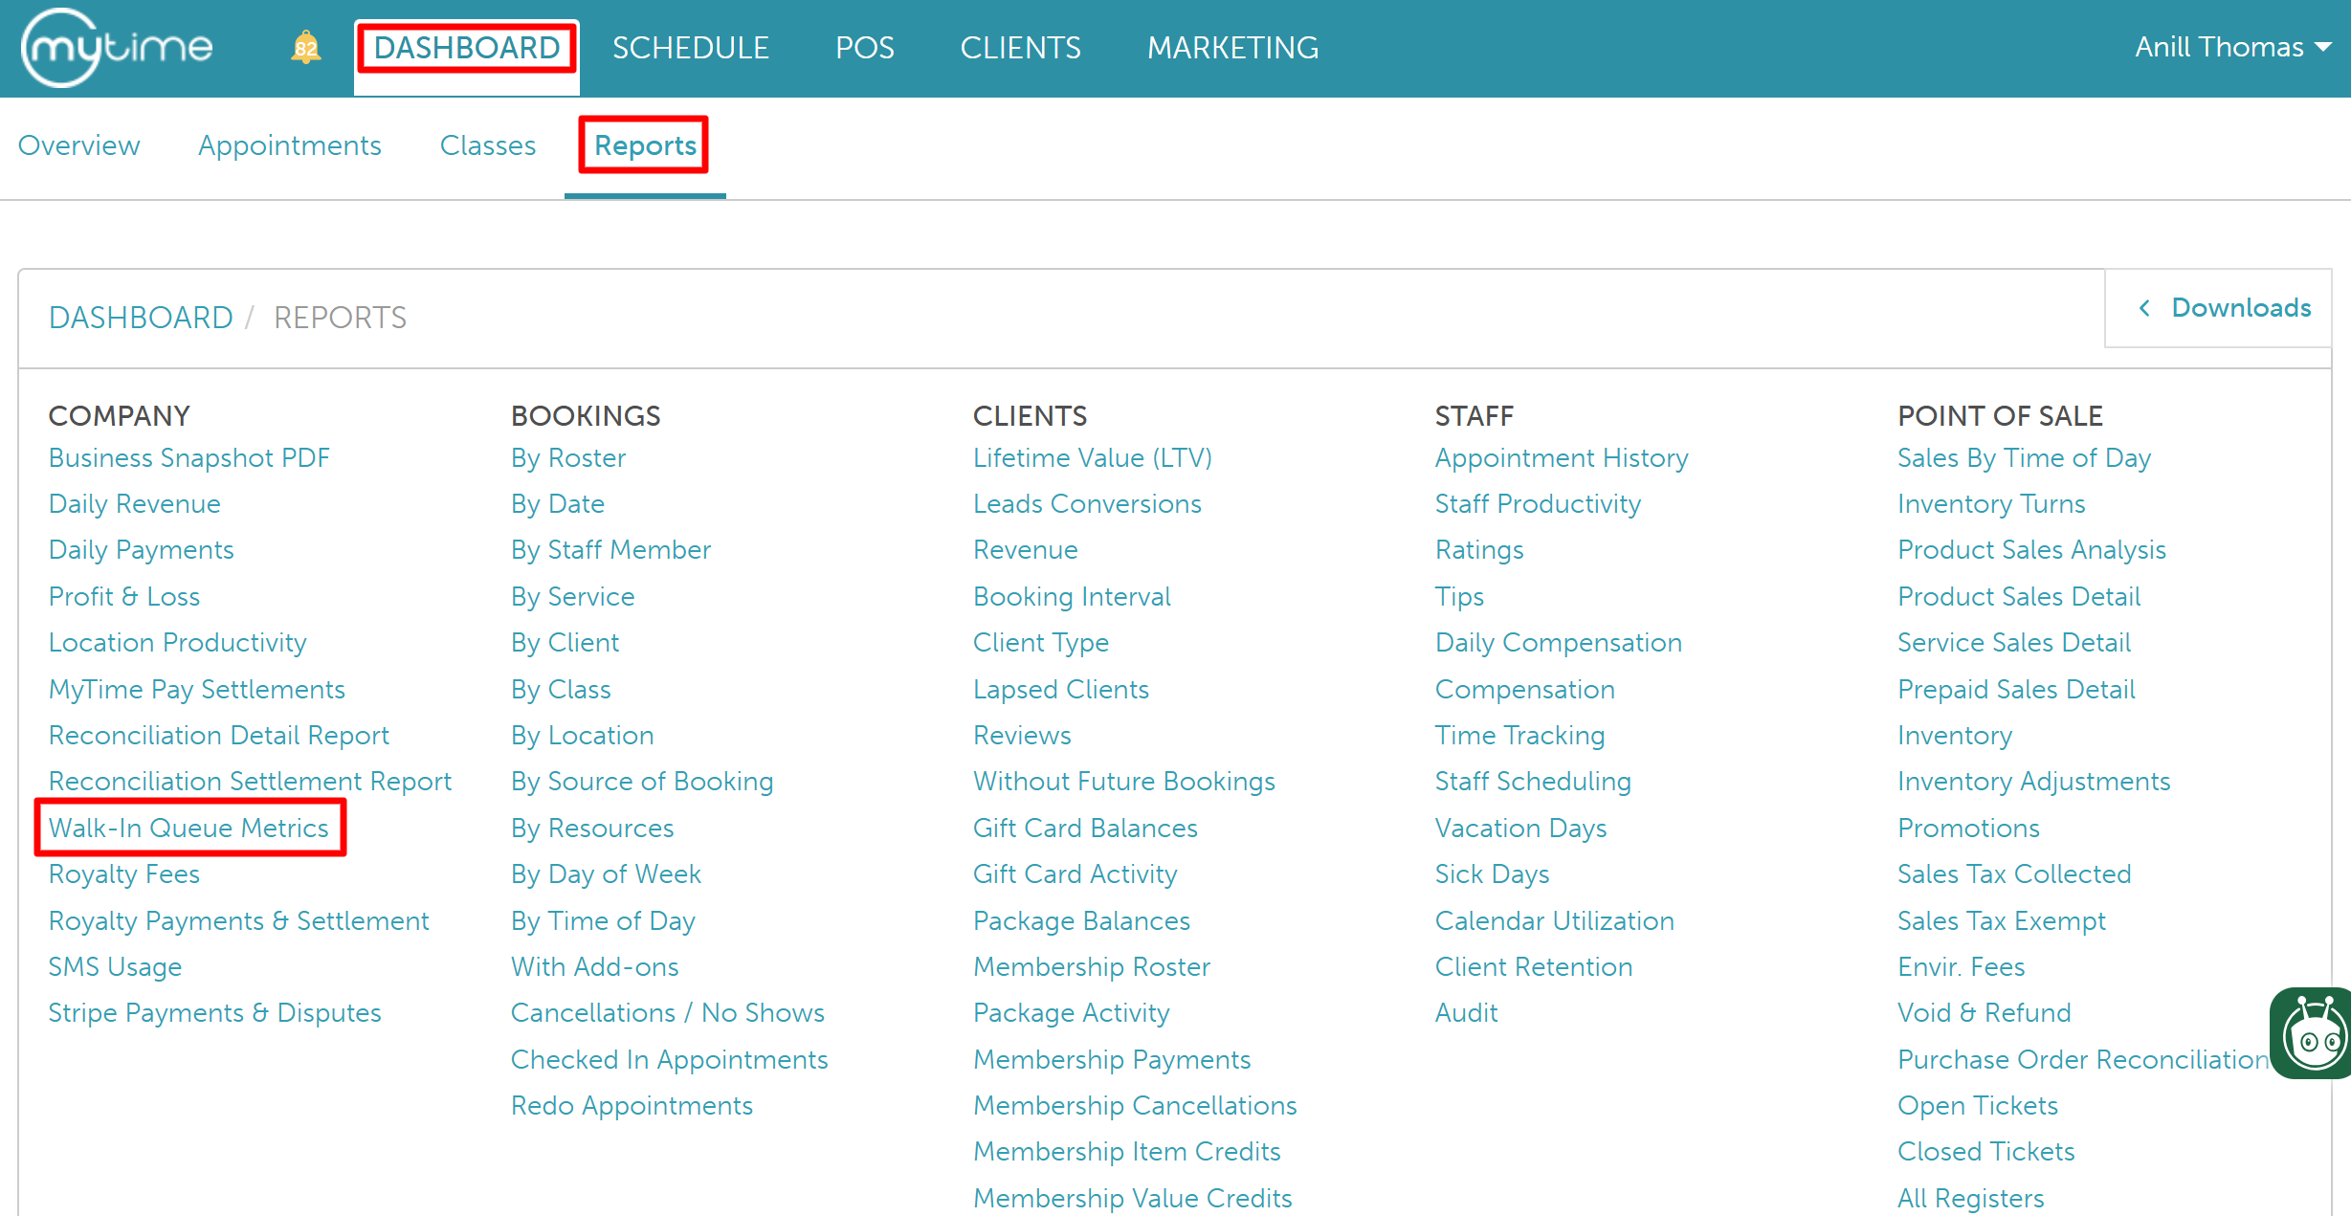Open the notifications bell icon

coord(305,47)
